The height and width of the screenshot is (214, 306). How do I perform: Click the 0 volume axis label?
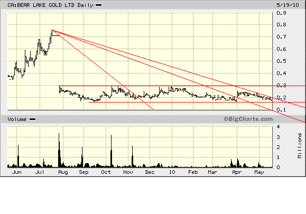[x=279, y=168]
